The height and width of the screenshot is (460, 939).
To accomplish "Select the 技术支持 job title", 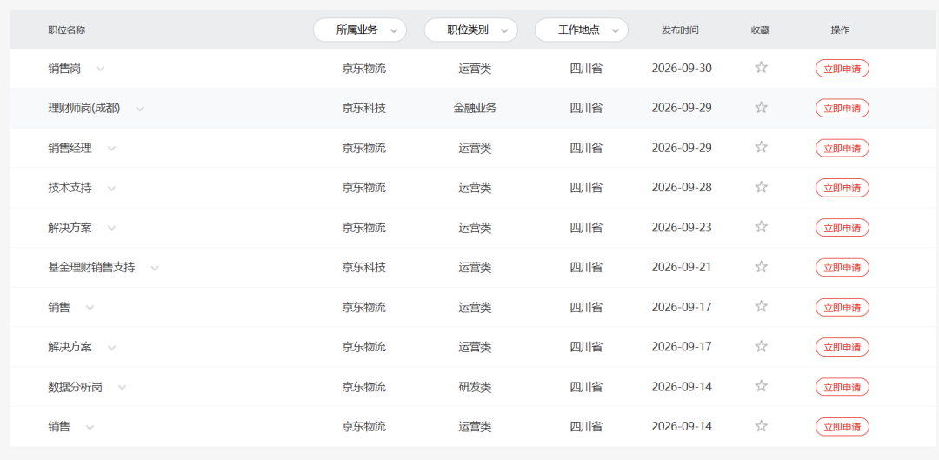I will pyautogui.click(x=70, y=188).
